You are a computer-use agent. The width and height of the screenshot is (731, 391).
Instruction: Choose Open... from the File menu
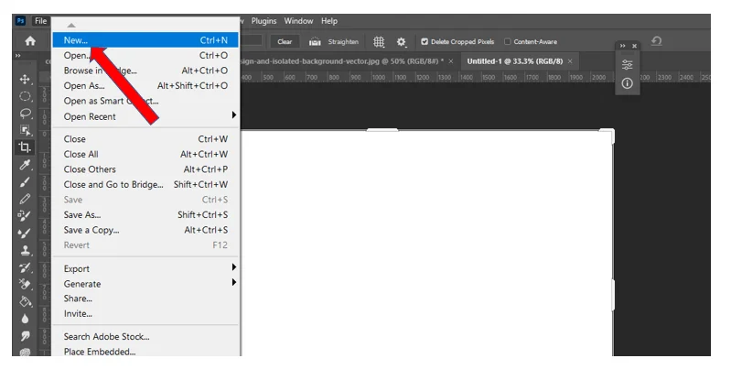coord(145,55)
